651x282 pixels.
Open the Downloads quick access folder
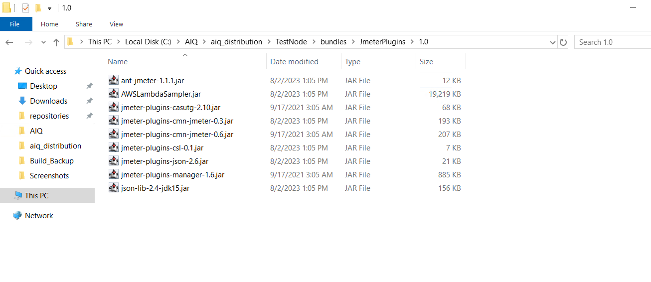click(x=48, y=101)
